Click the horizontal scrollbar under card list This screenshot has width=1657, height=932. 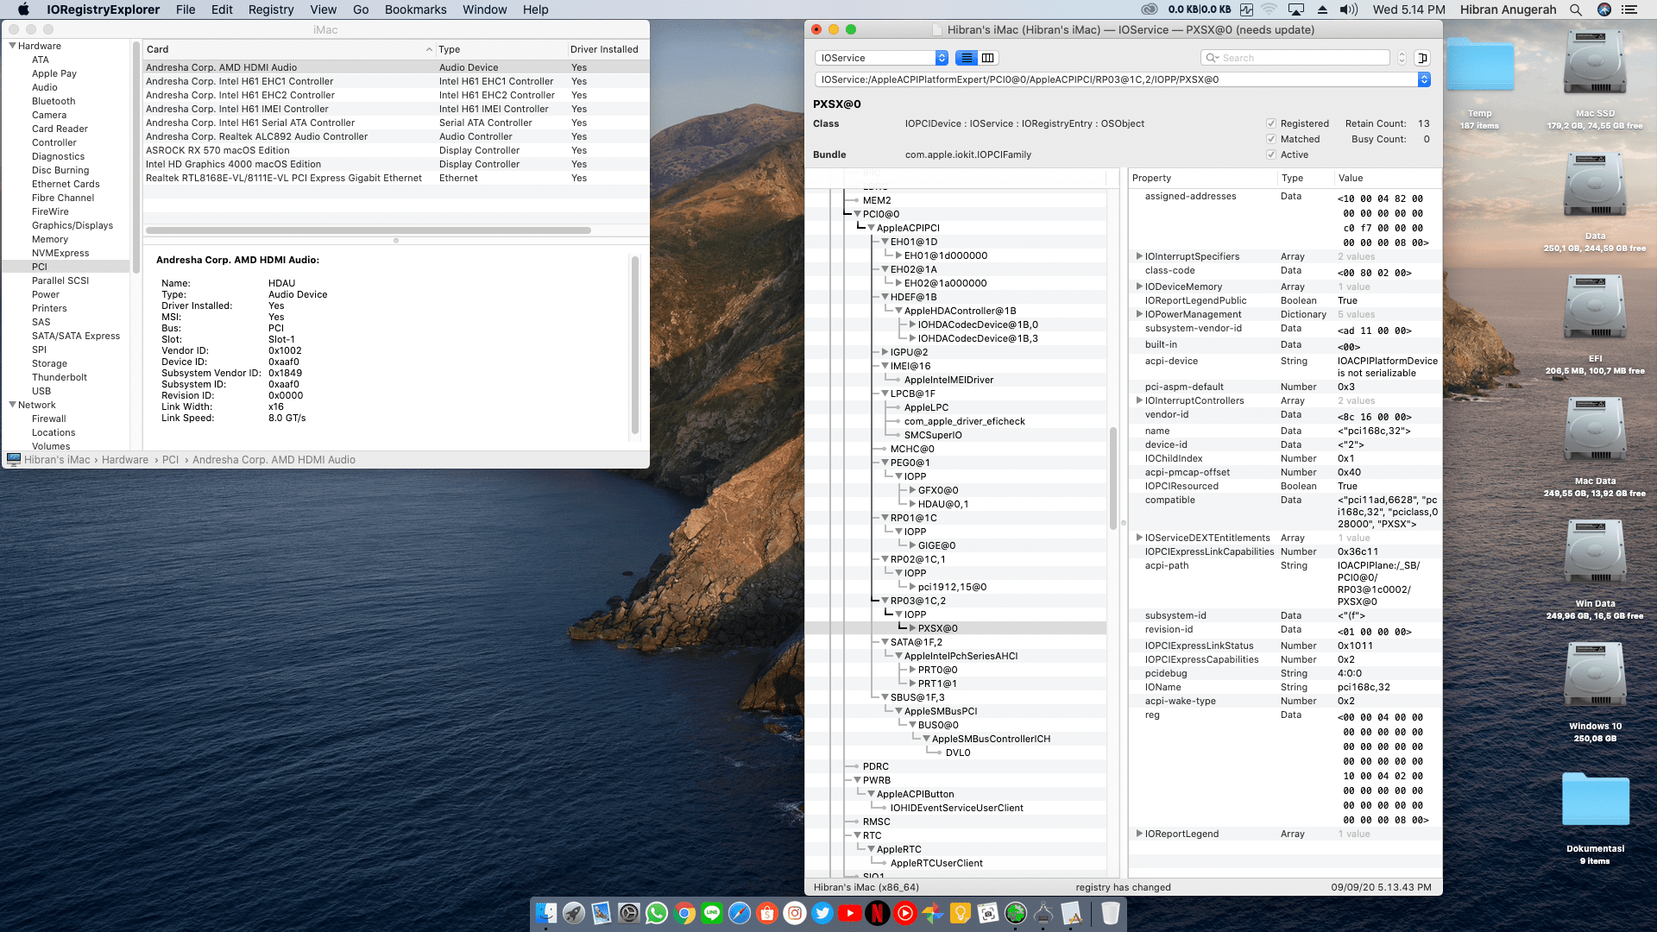(369, 230)
